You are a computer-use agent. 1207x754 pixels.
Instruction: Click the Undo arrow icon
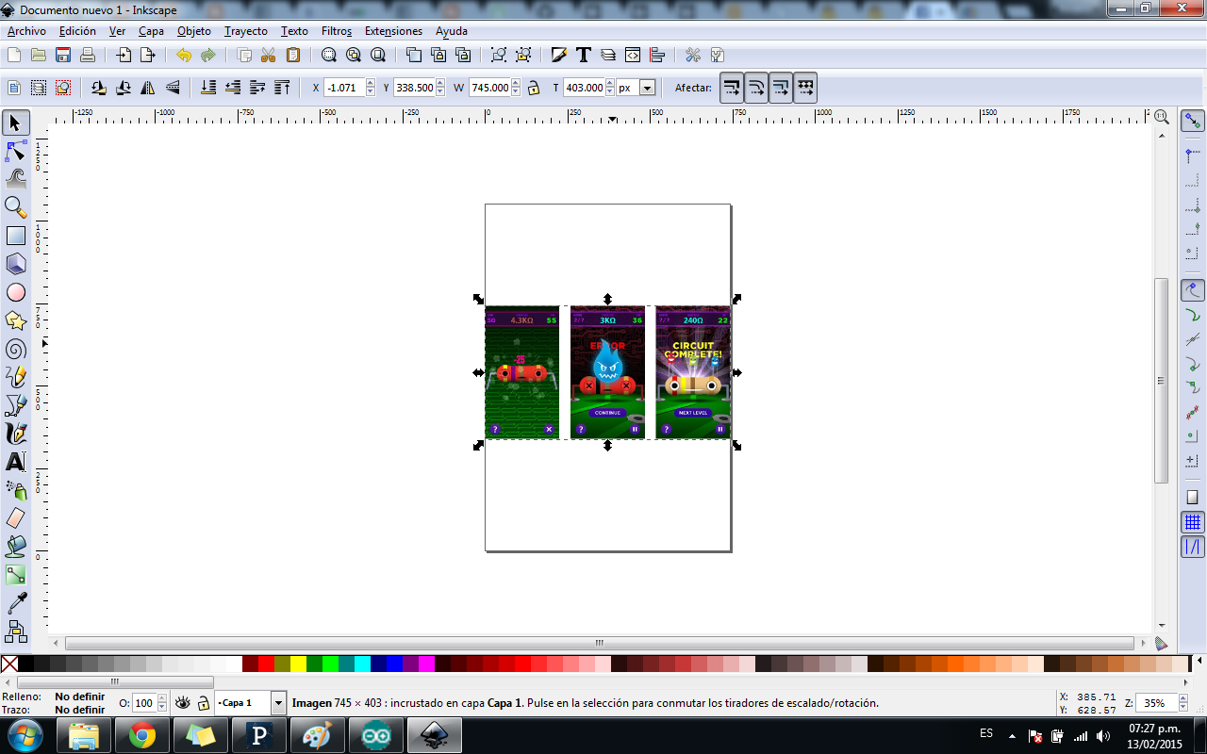184,55
